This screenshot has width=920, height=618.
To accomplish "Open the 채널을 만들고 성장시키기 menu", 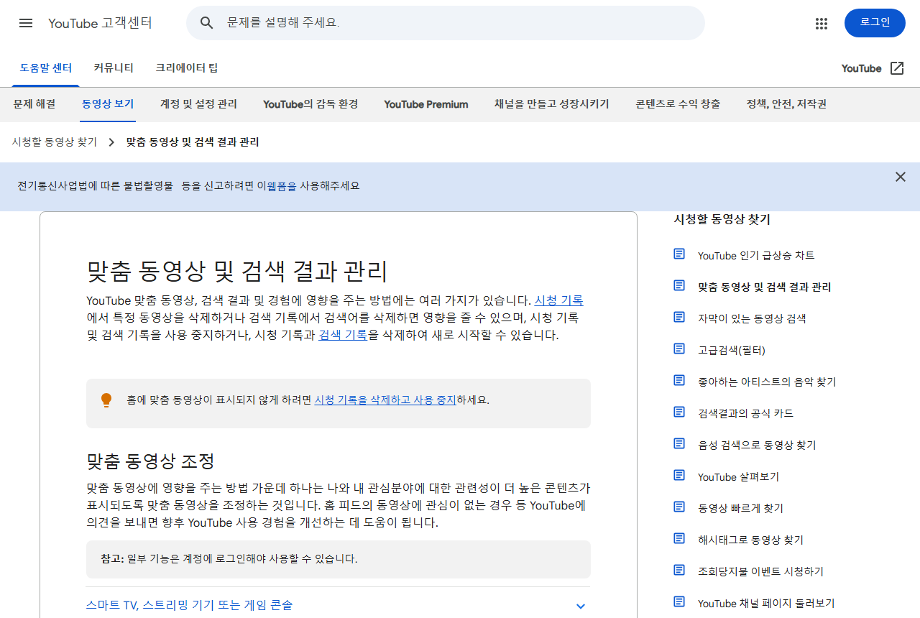I will pyautogui.click(x=552, y=104).
